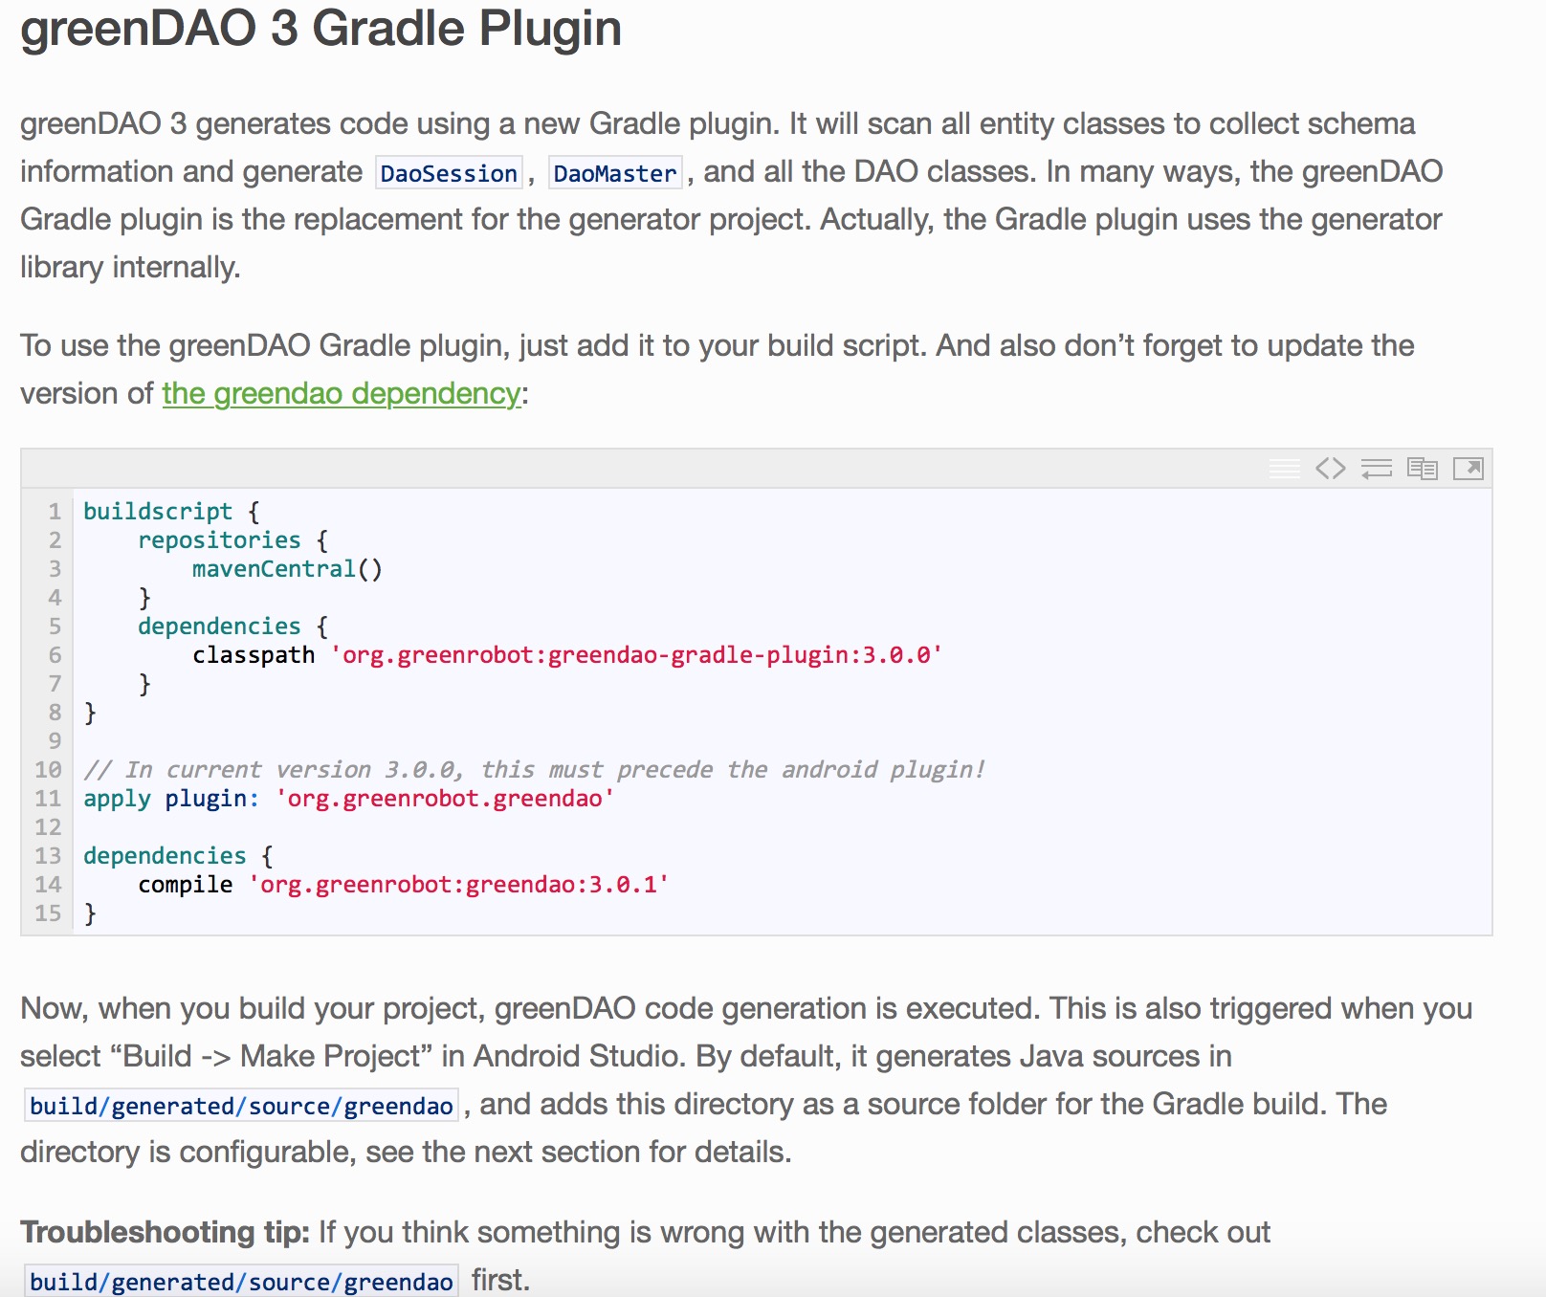The height and width of the screenshot is (1297, 1546).
Task: Toggle line numbers in code toolbar
Action: 1284,468
